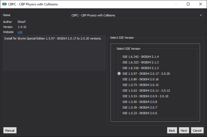Close the CBPC installer window
Image resolution: width=207 pixels, height=137 pixels.
point(200,4)
